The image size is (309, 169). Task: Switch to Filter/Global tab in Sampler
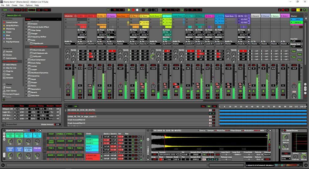pyautogui.click(x=236, y=130)
